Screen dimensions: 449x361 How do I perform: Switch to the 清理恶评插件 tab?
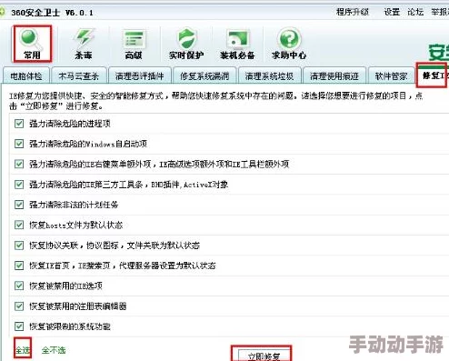pos(139,75)
